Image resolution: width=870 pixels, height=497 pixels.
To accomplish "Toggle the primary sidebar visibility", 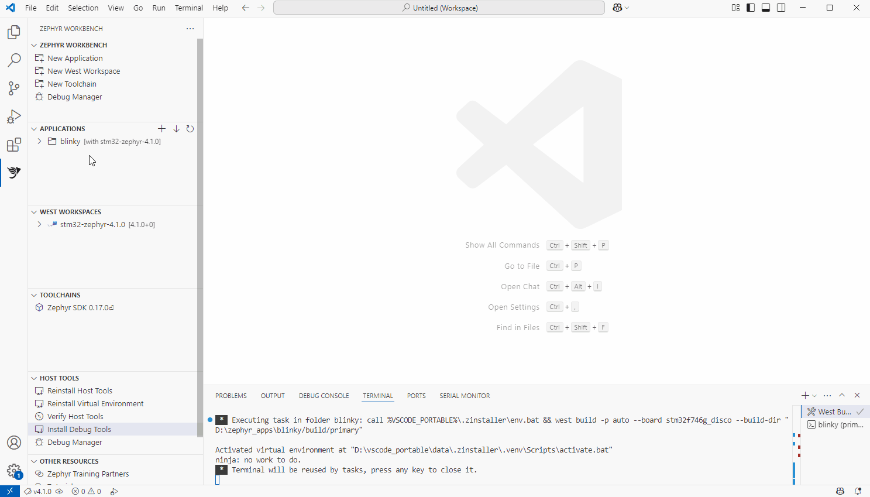I will tap(750, 8).
